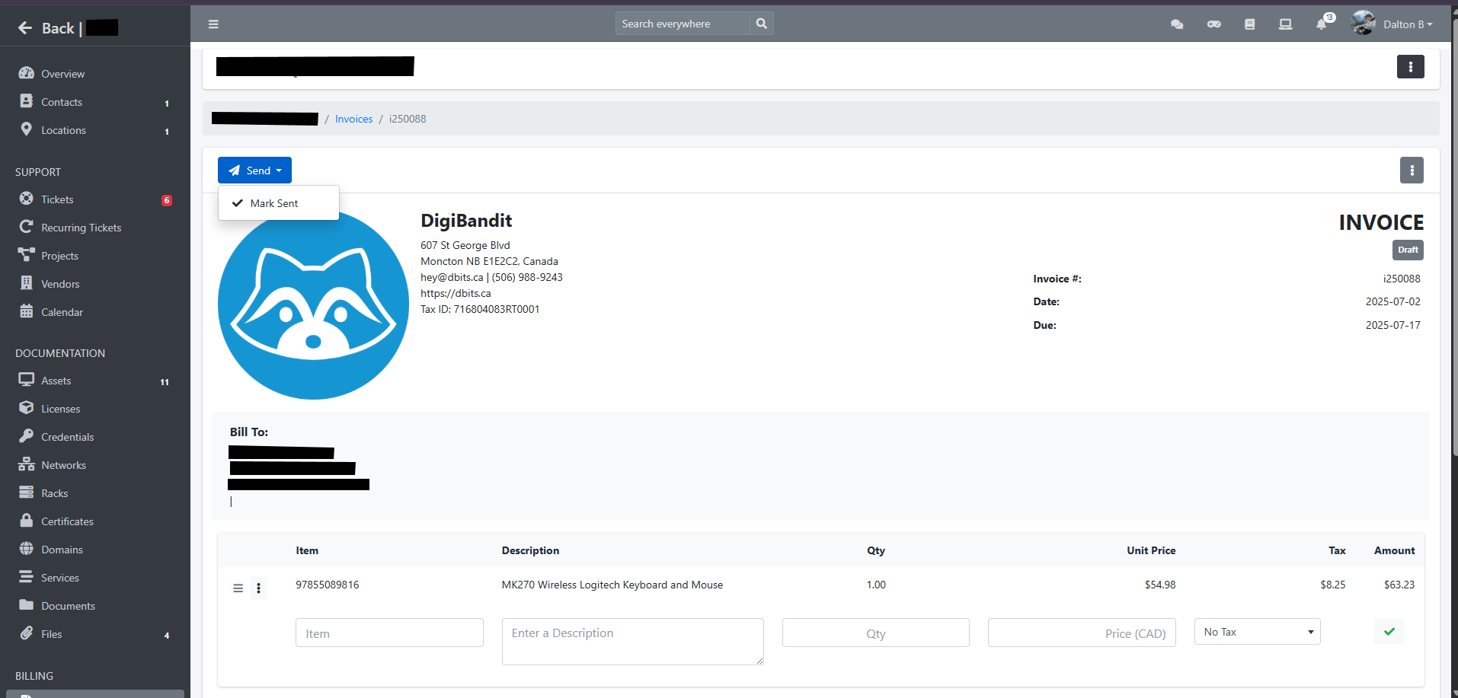Open client header three-dot options menu
This screenshot has height=698, width=1458.
coord(1410,67)
